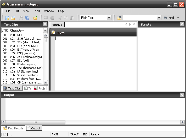Image resolution: width=186 pixels, height=138 pixels.
Task: Open the View menu
Action: click(x=26, y=11)
